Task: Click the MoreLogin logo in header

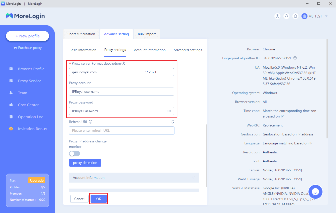Action: [x=25, y=16]
